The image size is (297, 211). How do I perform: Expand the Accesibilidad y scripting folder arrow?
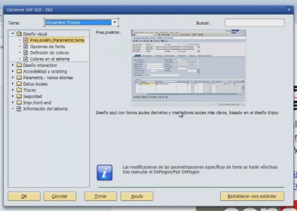[x=13, y=71]
